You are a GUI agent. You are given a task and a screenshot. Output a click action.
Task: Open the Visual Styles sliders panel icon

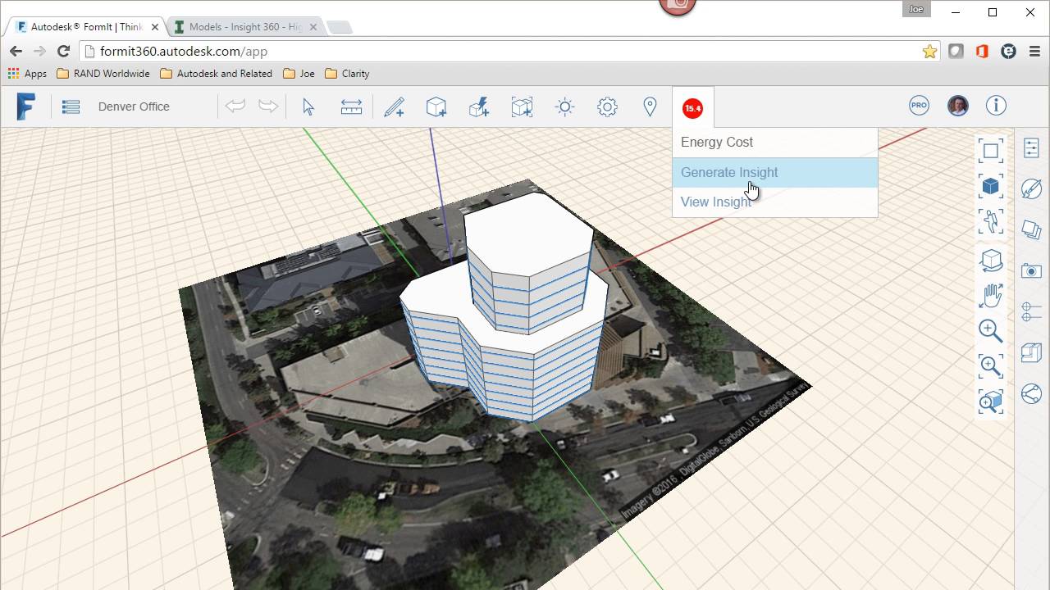[x=1031, y=312]
